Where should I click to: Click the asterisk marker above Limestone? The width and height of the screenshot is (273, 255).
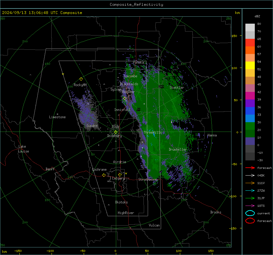click(x=57, y=114)
